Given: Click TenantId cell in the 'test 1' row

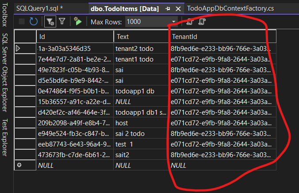Looking at the screenshot, I should point(222,144).
